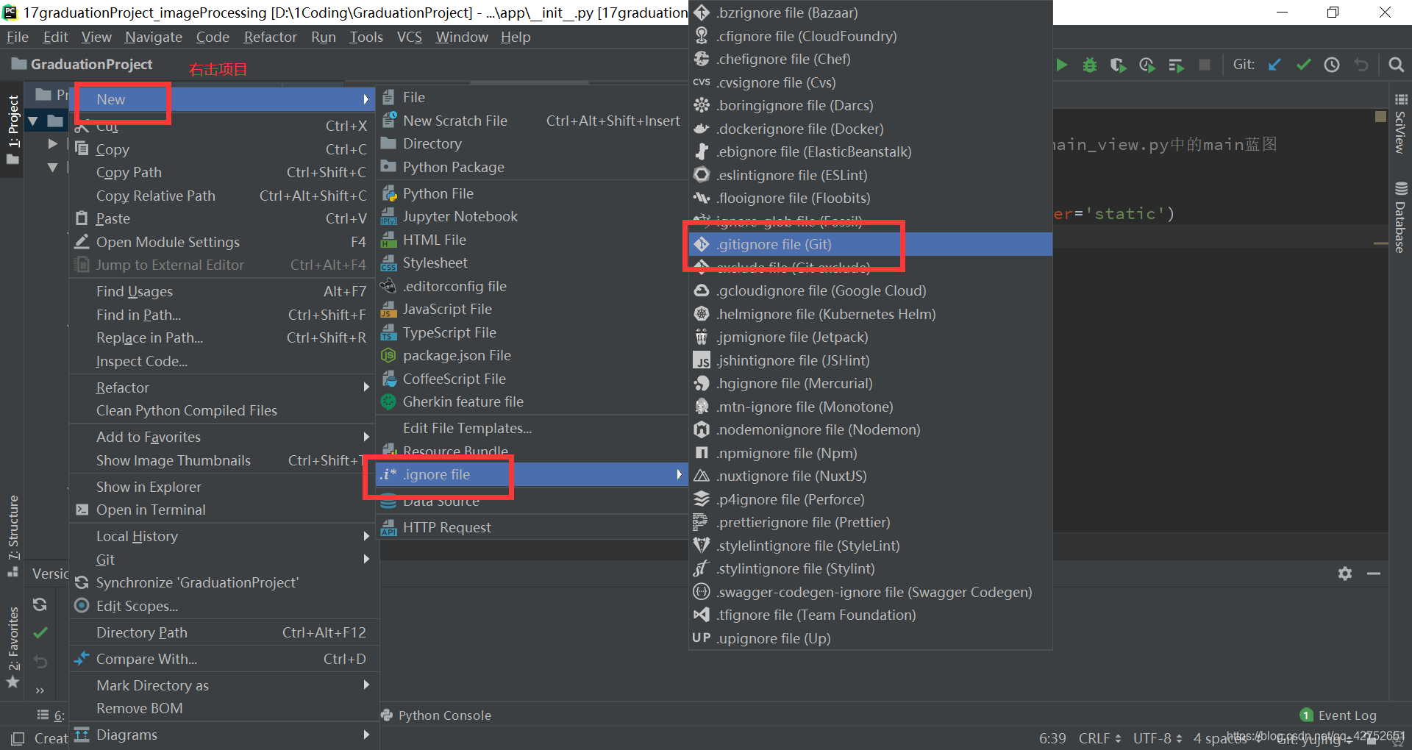Click the CRLF line separator selector
This screenshot has height=750, width=1412.
1099,738
